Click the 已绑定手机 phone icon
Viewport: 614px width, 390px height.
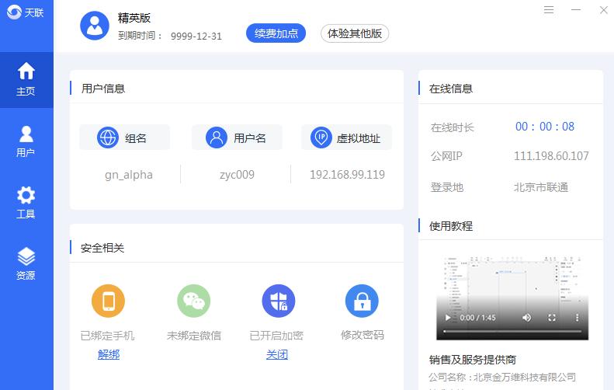pyautogui.click(x=108, y=301)
